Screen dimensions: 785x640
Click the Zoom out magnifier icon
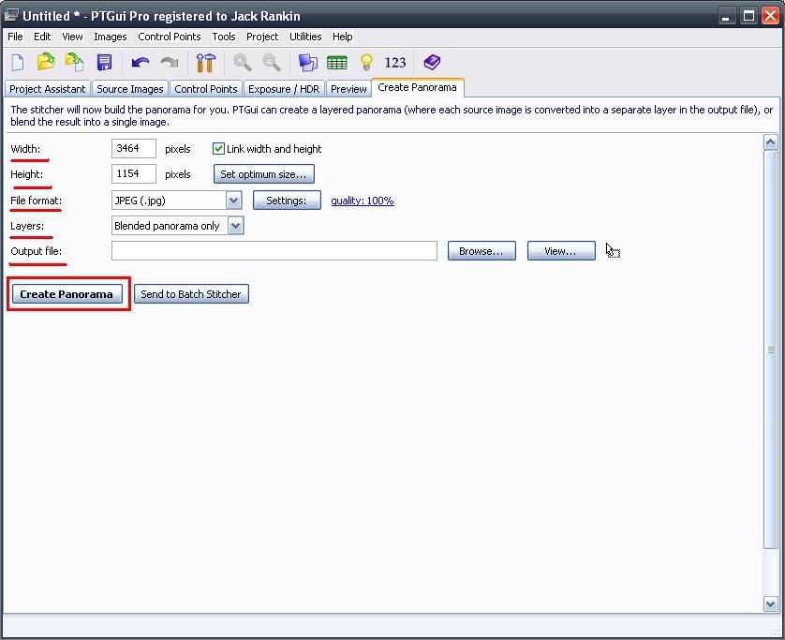pyautogui.click(x=272, y=63)
